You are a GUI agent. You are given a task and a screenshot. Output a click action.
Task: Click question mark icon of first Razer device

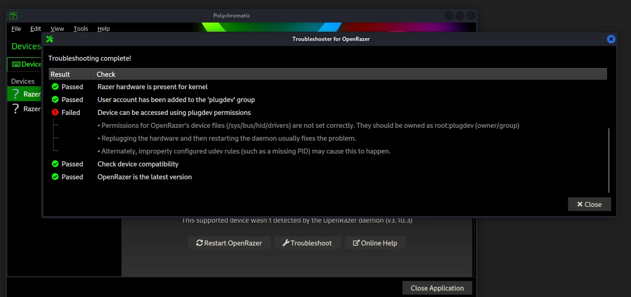tap(16, 94)
